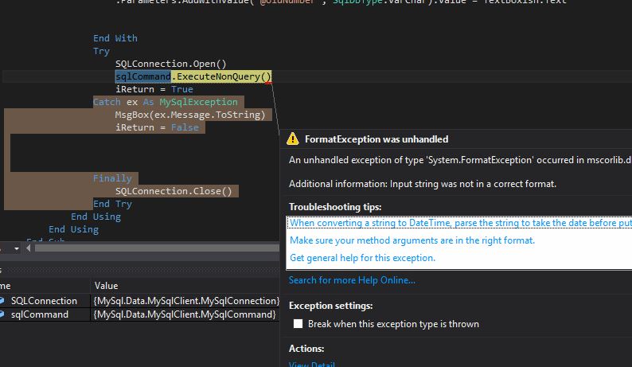Click the 'Troubleshooting tips:' heading
The image size is (632, 367).
(x=335, y=207)
